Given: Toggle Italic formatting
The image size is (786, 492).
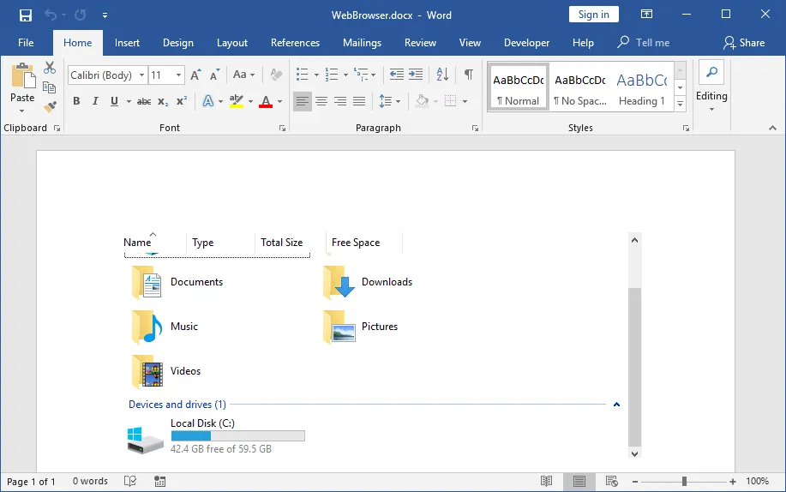Looking at the screenshot, I should 95,101.
